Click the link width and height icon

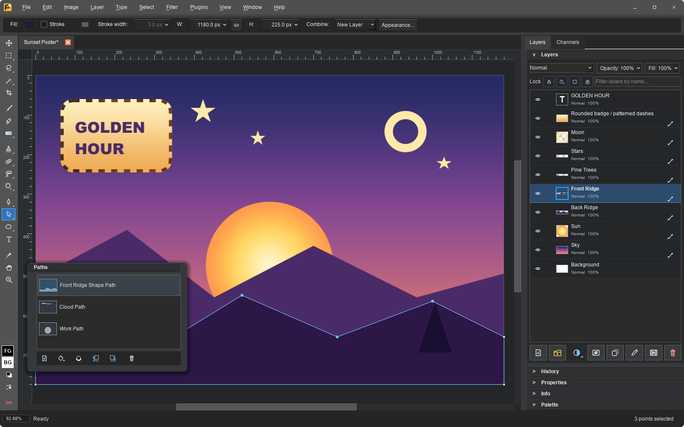[236, 25]
